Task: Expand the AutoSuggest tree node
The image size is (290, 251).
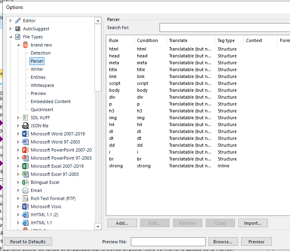Action: (11, 29)
